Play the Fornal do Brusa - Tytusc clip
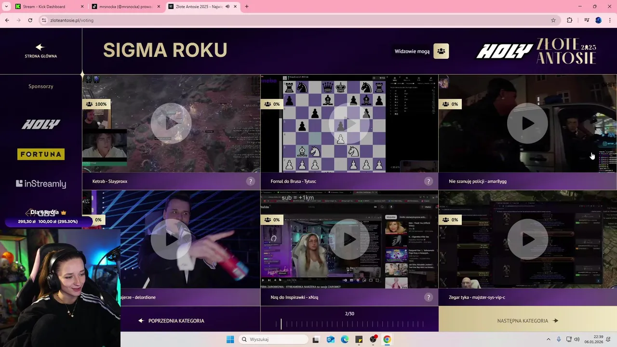The height and width of the screenshot is (347, 617). coord(349,123)
